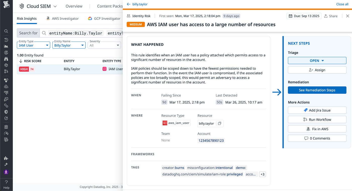The width and height of the screenshot is (352, 191).
Task: Click the Watchdog binoculars icon in sidebar
Action: tap(6, 59)
